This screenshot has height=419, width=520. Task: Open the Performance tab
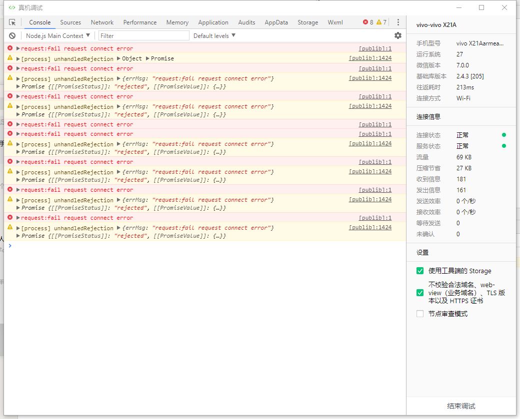tap(140, 22)
